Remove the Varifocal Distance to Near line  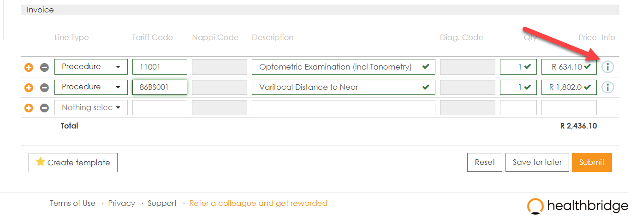[44, 88]
